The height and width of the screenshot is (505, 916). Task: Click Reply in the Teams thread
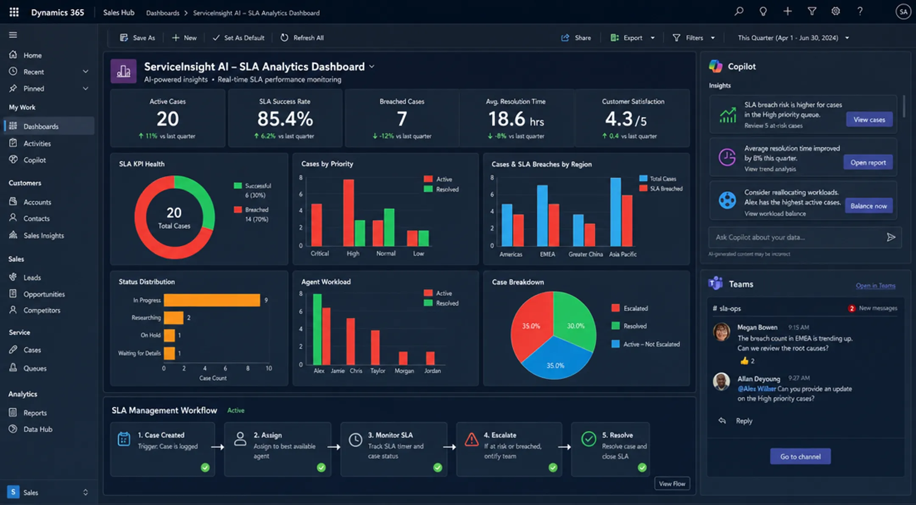[744, 421]
